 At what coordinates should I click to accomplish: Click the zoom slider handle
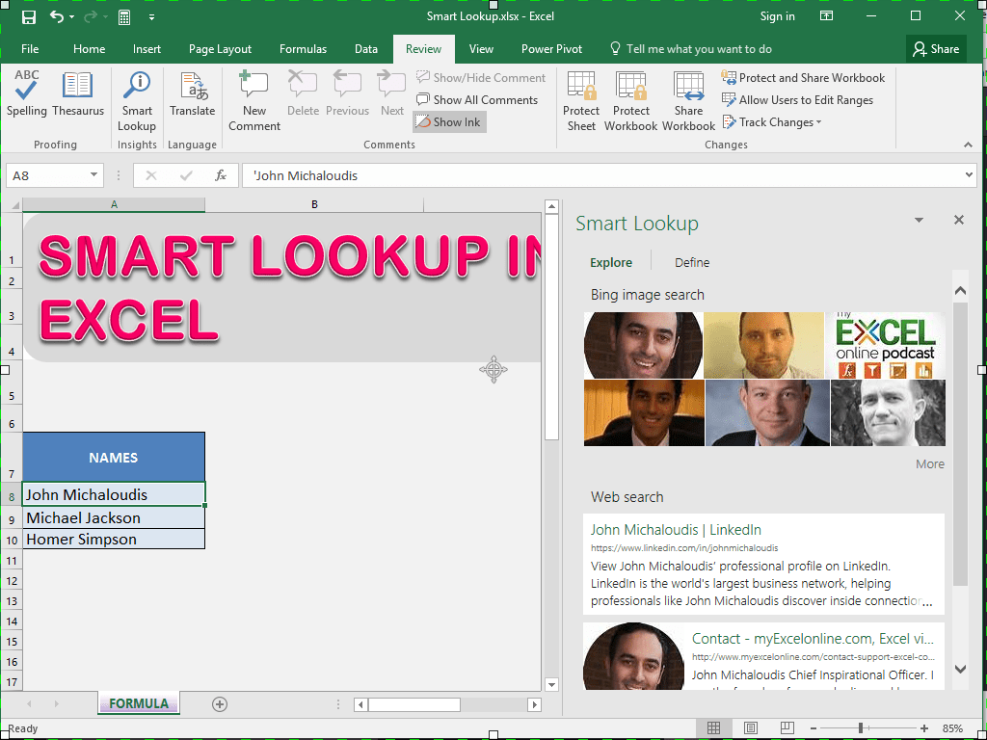pos(861,728)
